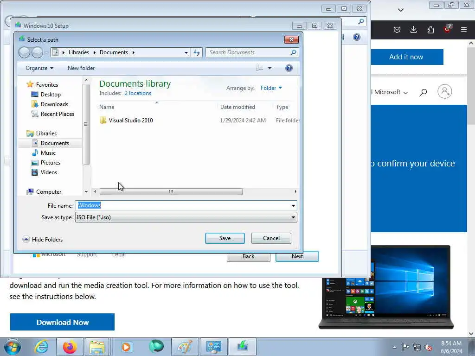Click the network icon in the system tray

[417, 347]
